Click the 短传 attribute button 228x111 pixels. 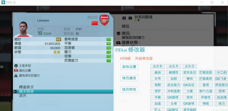pos(190,97)
